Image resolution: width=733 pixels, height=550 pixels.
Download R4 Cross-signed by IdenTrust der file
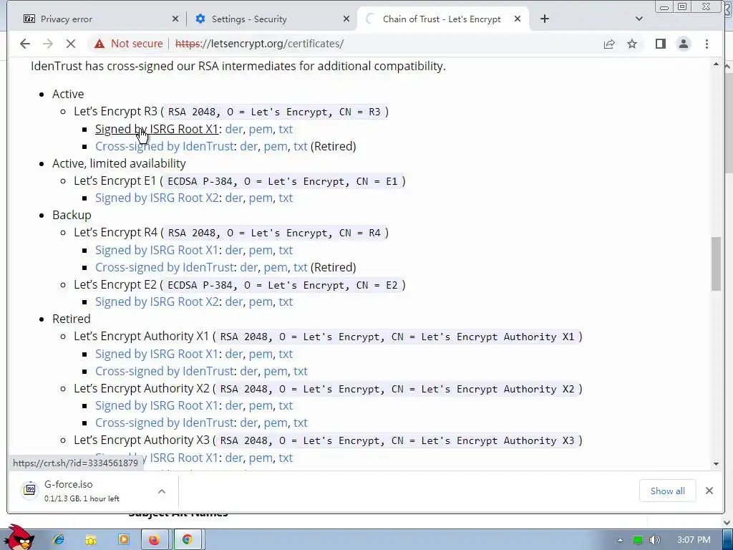coord(248,268)
